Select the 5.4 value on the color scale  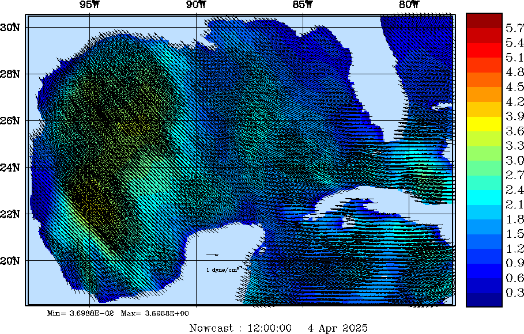click(515, 43)
